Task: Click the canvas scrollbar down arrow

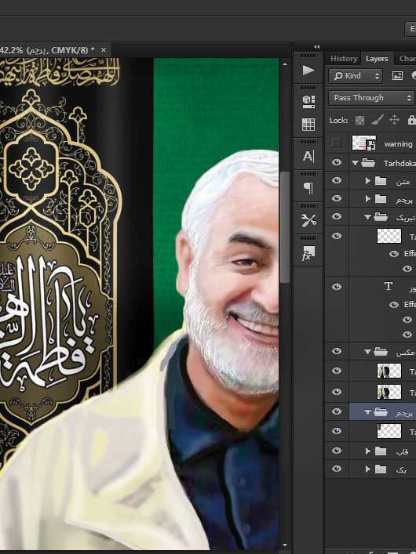Action: click(x=285, y=545)
